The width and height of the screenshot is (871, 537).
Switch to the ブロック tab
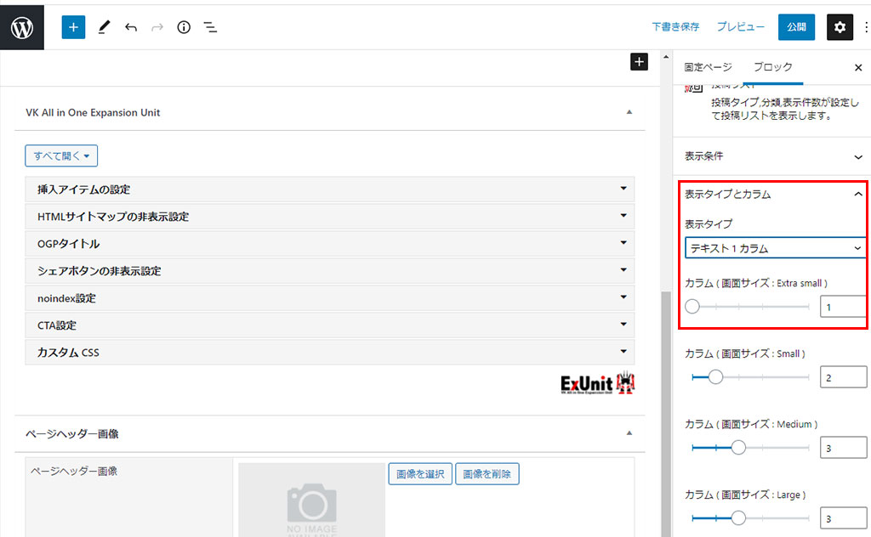772,67
